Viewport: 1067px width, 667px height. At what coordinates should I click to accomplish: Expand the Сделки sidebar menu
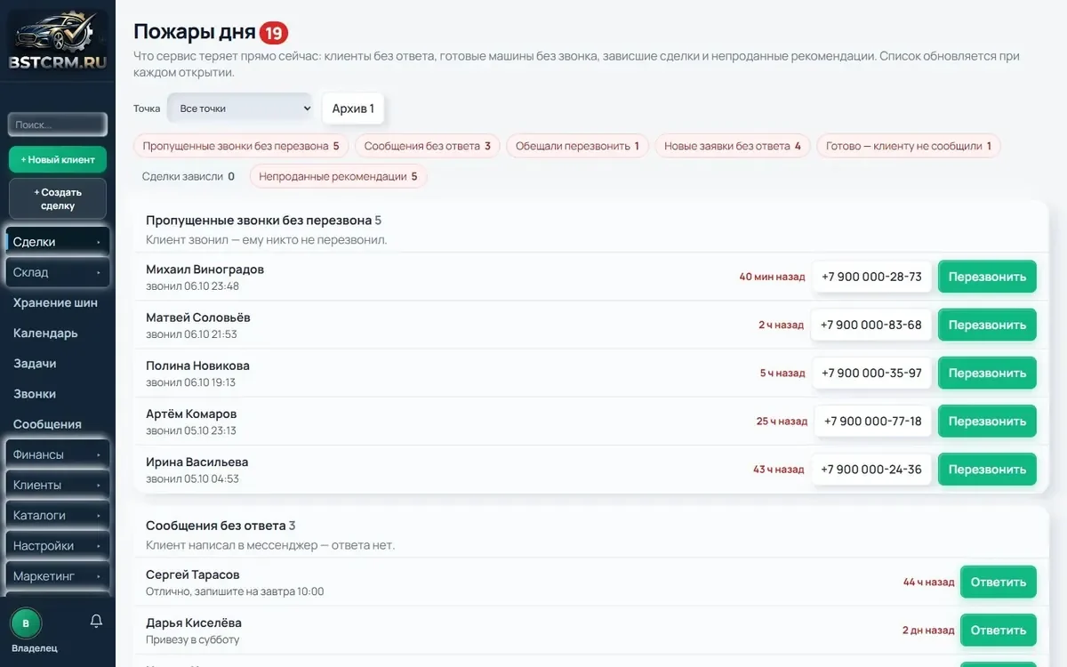[x=58, y=242]
